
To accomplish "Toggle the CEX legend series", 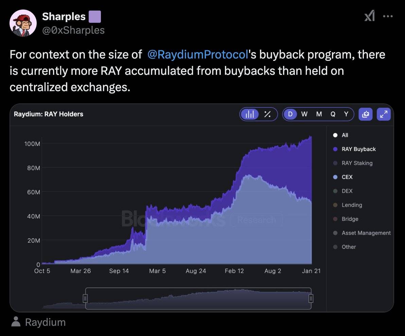I will pyautogui.click(x=347, y=177).
